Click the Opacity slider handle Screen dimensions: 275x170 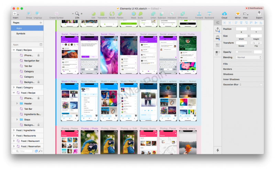pos(237,52)
